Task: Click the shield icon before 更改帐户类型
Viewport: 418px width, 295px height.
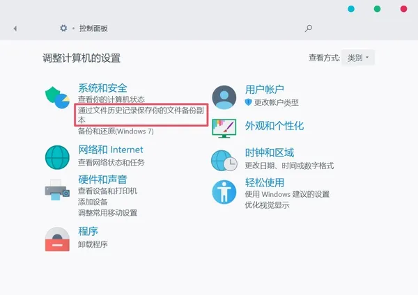Action: [248, 102]
